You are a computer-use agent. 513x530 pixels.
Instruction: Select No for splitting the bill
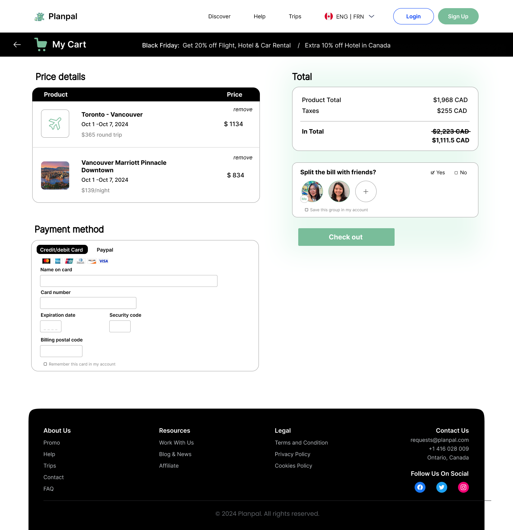point(456,173)
